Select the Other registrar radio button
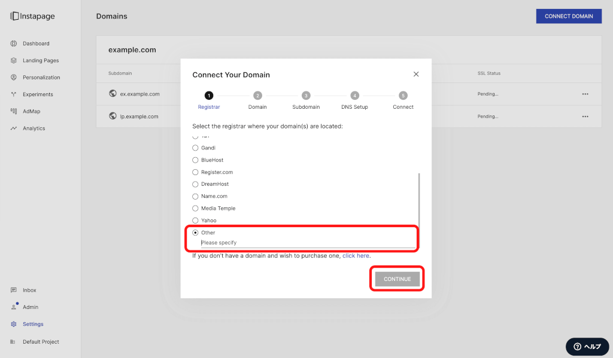613x358 pixels. 195,232
